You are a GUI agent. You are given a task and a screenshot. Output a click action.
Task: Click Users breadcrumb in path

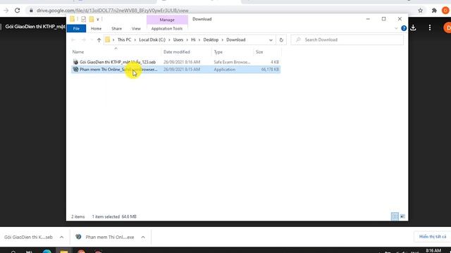pyautogui.click(x=178, y=40)
